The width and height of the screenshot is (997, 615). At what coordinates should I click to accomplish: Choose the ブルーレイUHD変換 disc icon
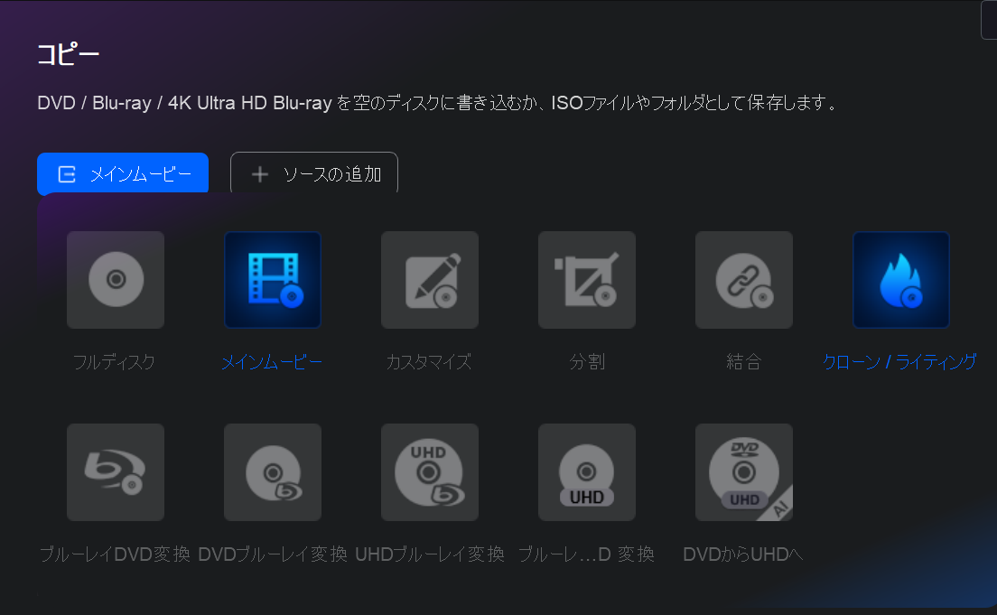(587, 472)
